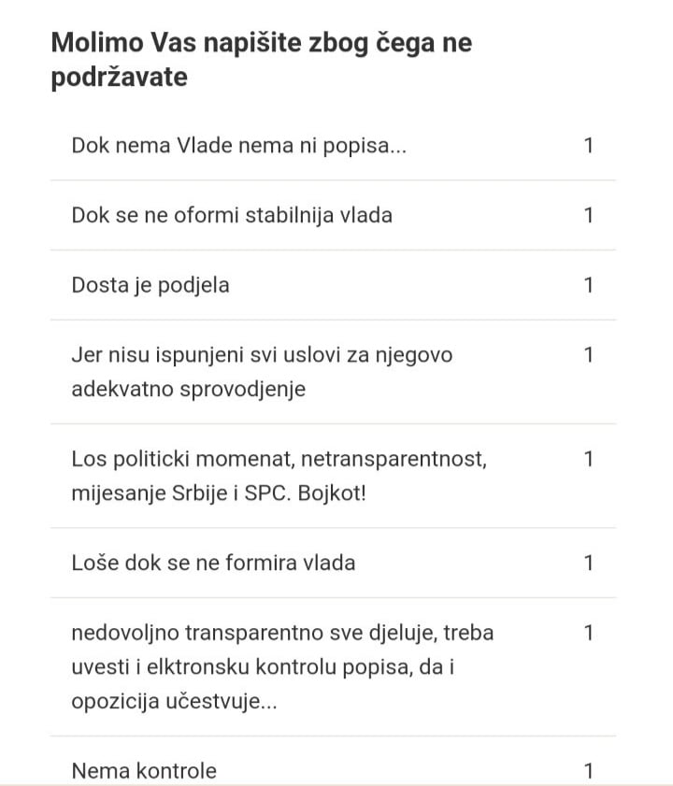Click the count for the 'nedovoljno transparentno' response
The width and height of the screenshot is (673, 786).
589,633
